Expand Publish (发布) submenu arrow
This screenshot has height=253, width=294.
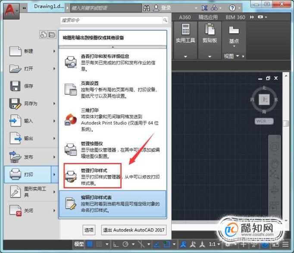coord(54,157)
